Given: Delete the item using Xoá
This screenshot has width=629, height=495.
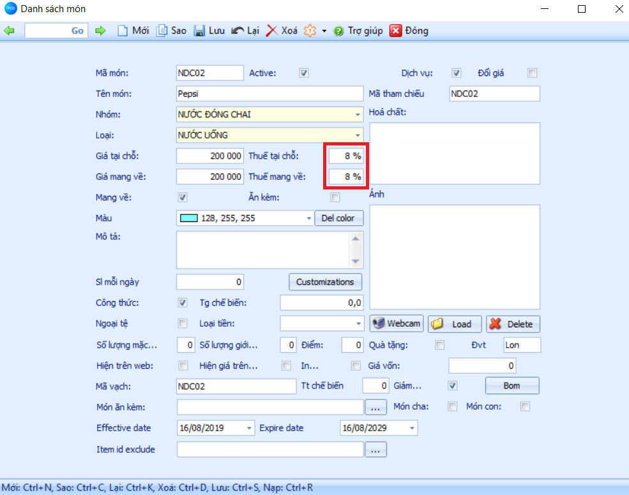Looking at the screenshot, I should [282, 31].
